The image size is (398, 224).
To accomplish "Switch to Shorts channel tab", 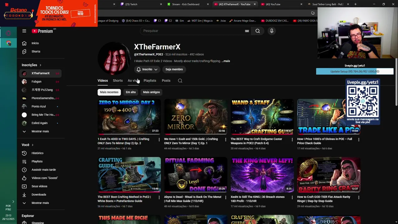I will point(118,81).
